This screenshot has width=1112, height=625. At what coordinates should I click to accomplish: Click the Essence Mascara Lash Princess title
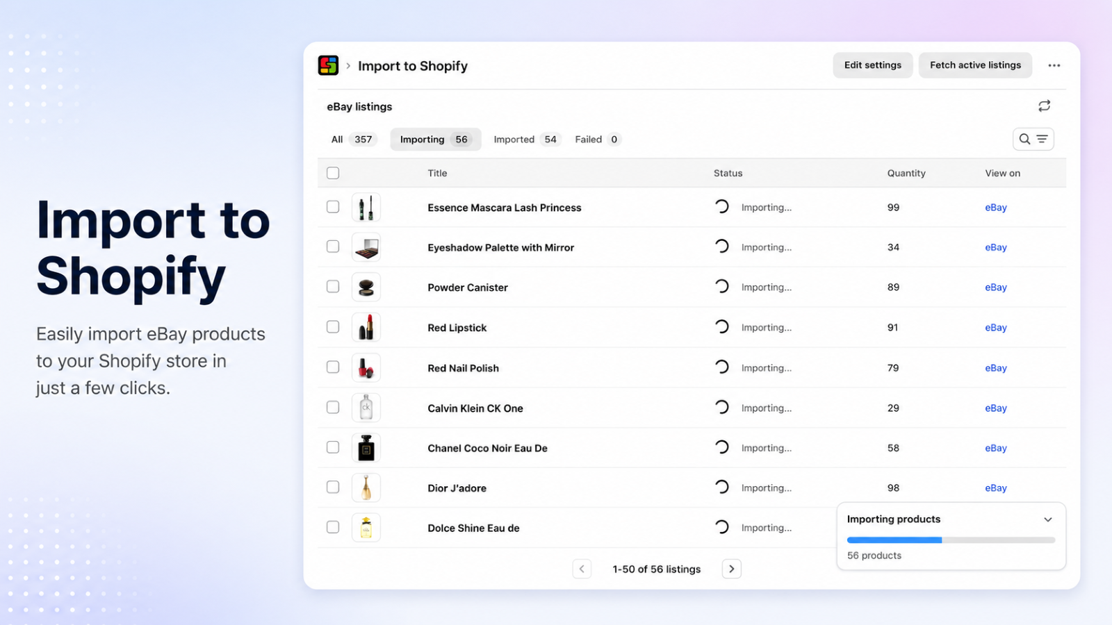(505, 208)
